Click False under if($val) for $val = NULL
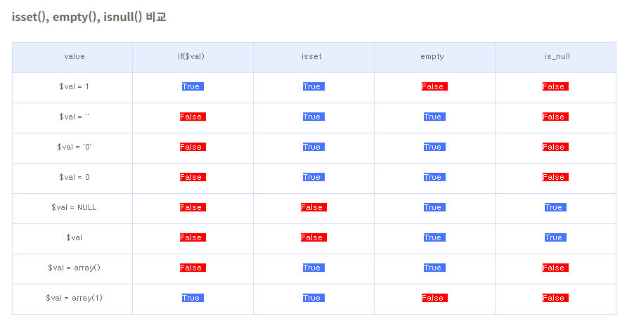Screen dimensions: 627x321 [193, 207]
